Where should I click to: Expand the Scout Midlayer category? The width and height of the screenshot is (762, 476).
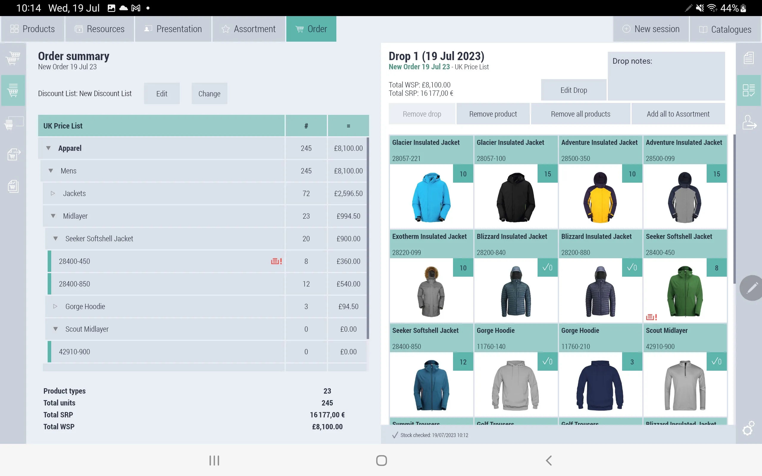point(55,329)
